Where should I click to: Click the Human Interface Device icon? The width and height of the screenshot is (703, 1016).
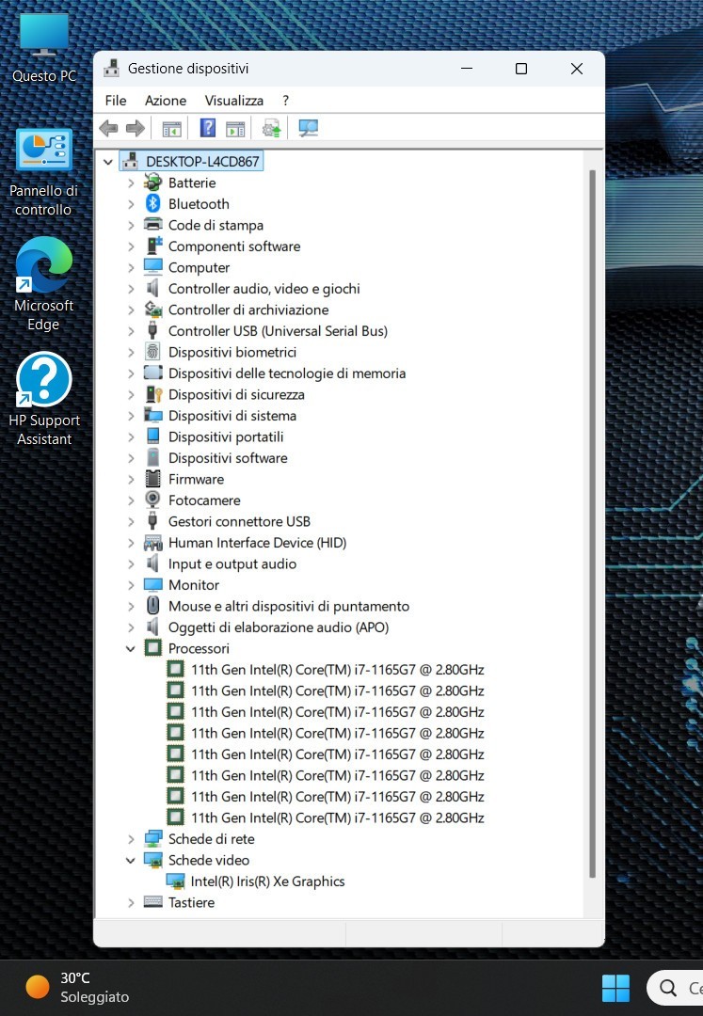tap(152, 543)
